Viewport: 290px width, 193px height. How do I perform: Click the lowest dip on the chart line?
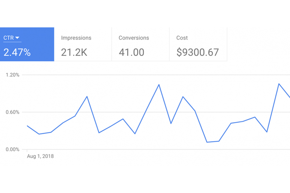tap(207, 142)
